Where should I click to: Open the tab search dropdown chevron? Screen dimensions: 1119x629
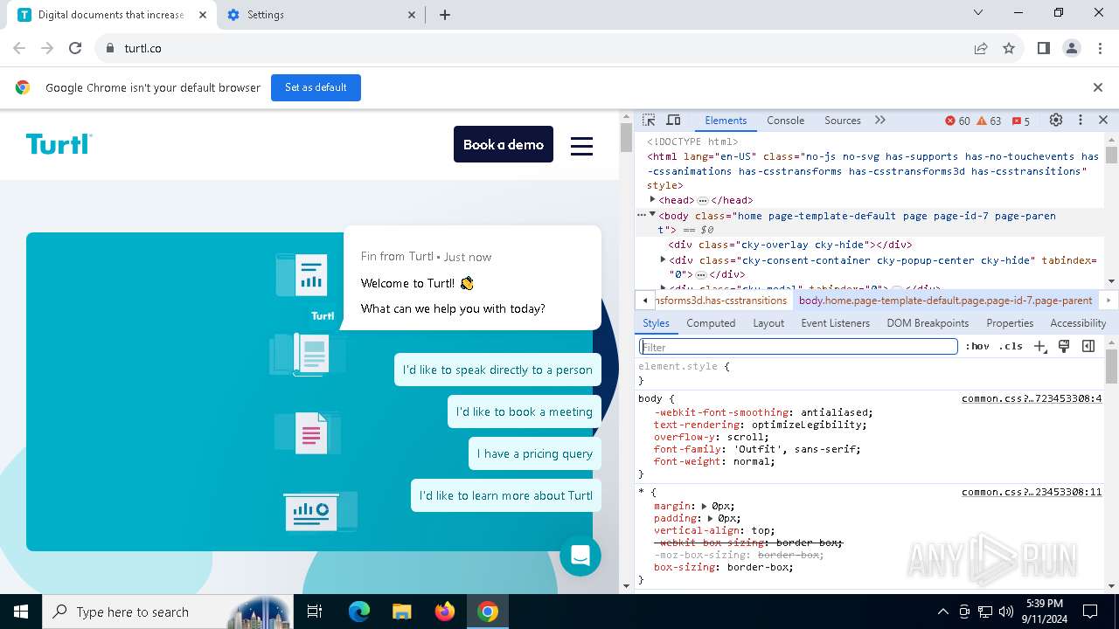click(x=978, y=13)
